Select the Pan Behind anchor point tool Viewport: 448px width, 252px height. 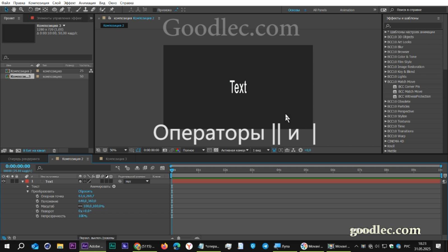coord(45,10)
